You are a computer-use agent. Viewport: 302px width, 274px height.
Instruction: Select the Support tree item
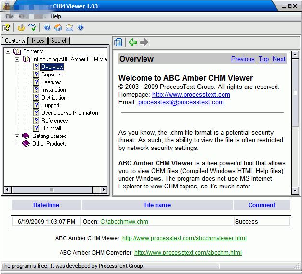point(51,105)
